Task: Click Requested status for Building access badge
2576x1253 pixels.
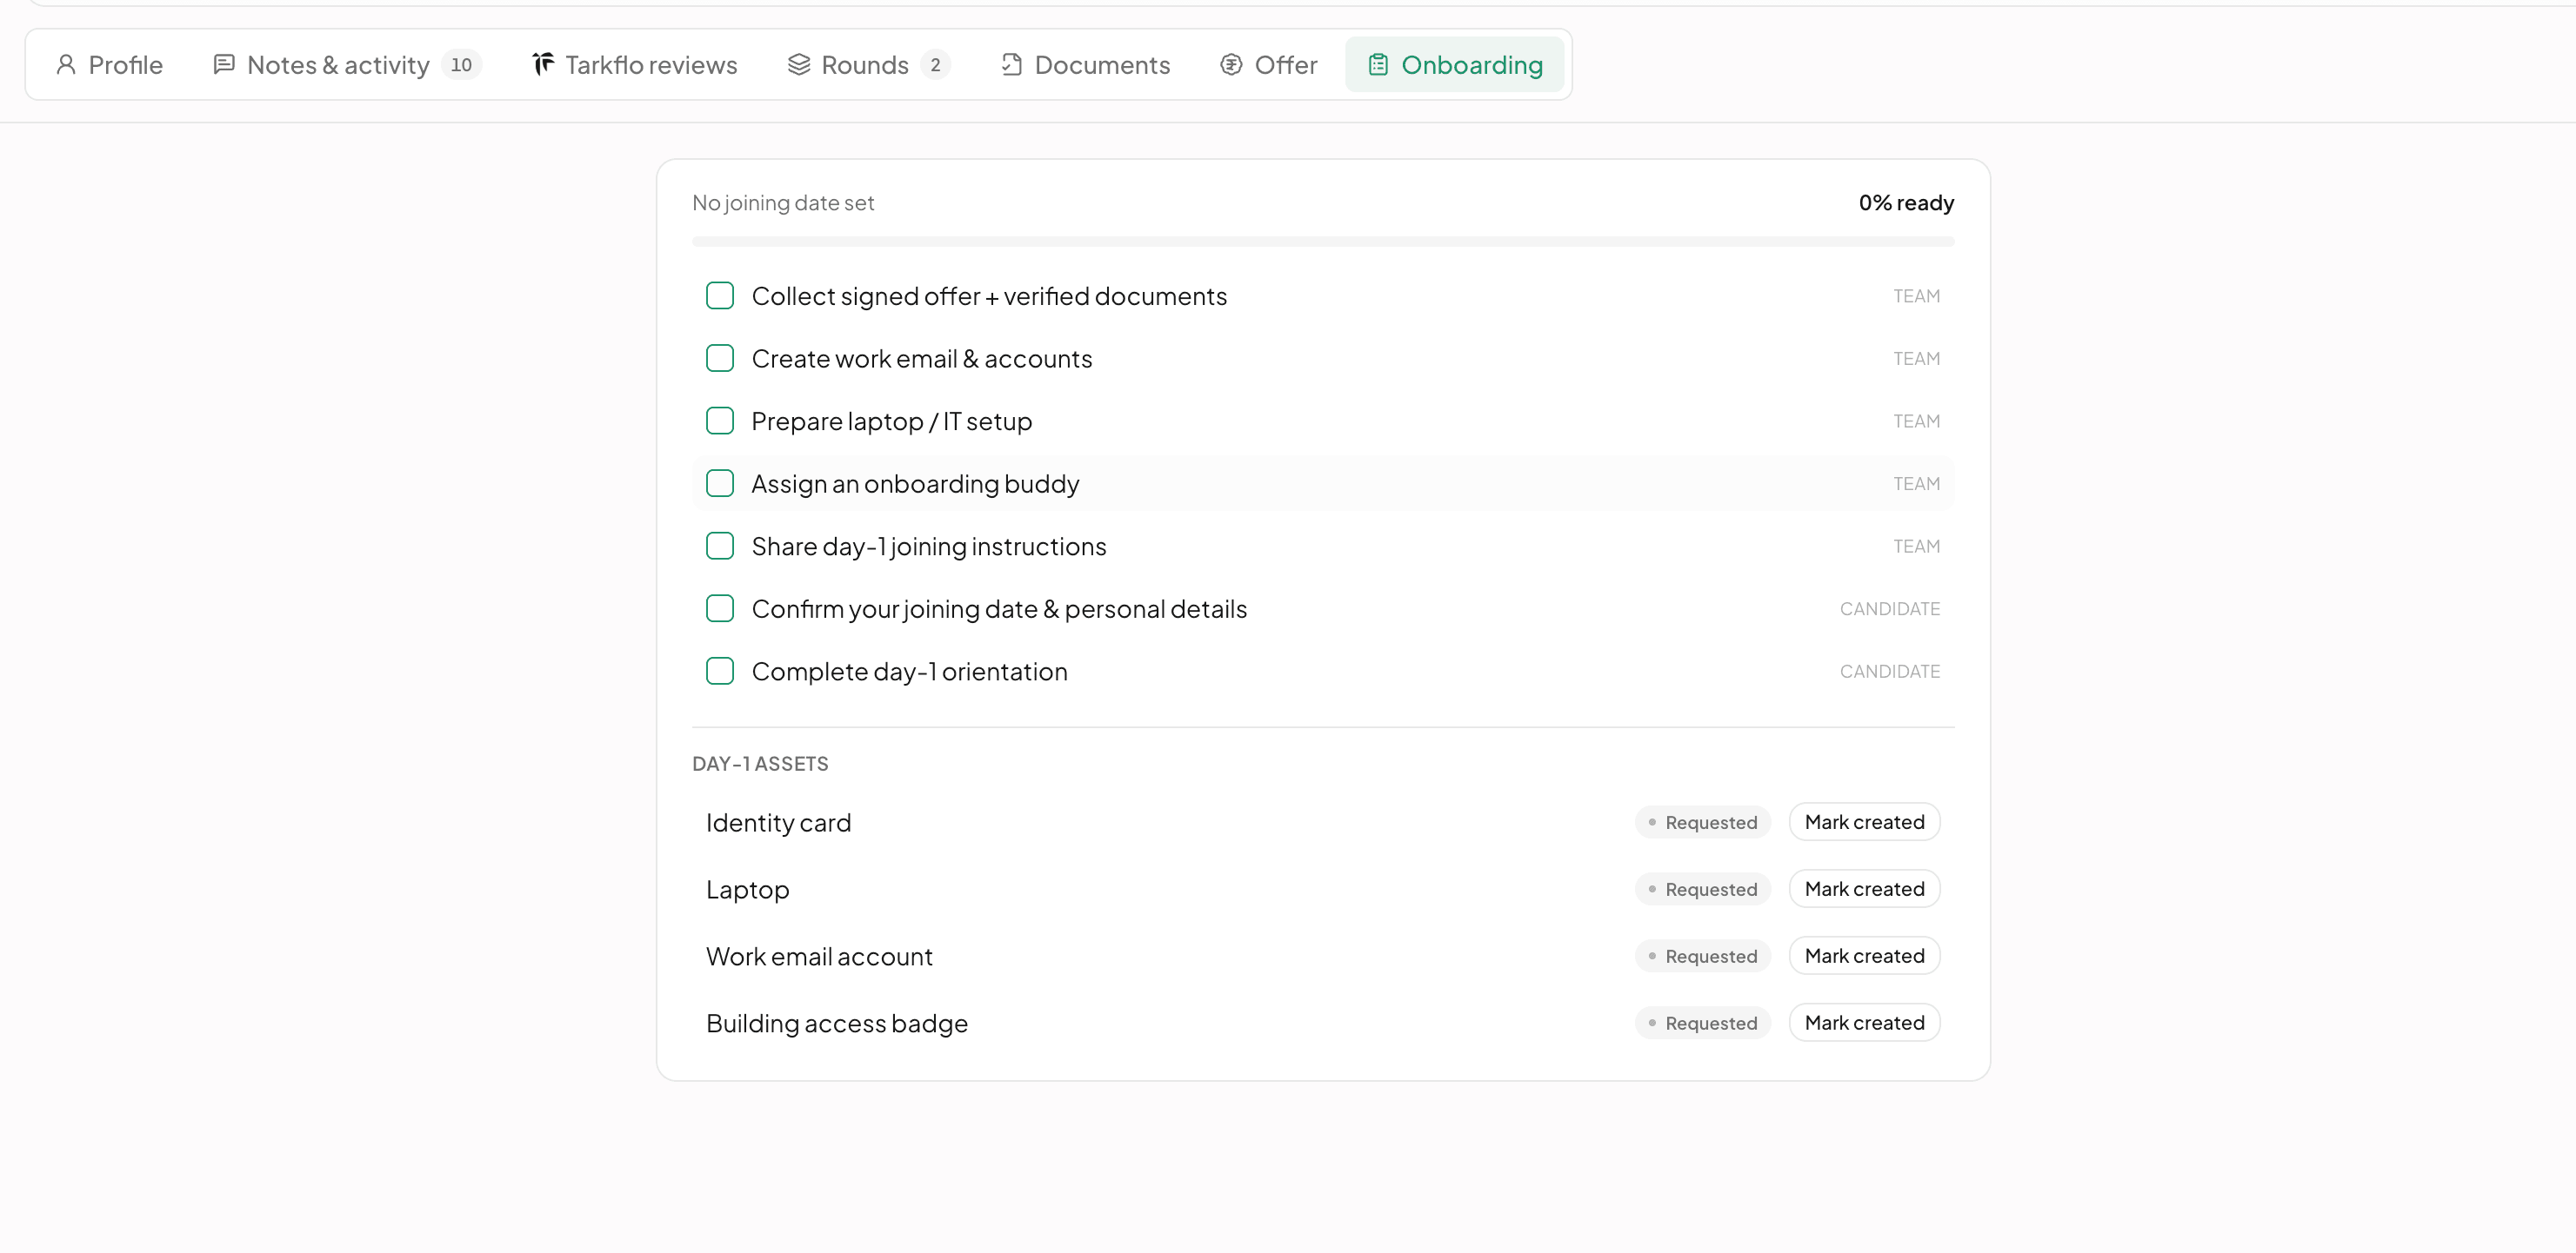Action: click(x=1702, y=1024)
